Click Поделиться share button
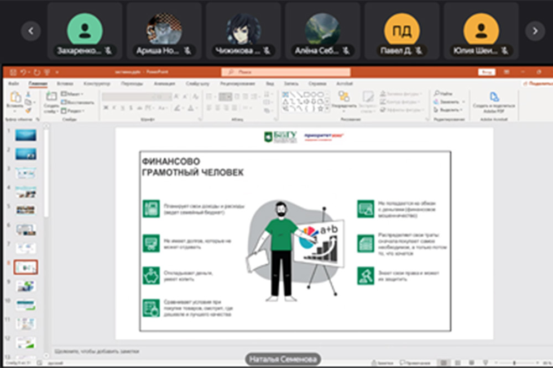553x368 pixels. point(537,83)
